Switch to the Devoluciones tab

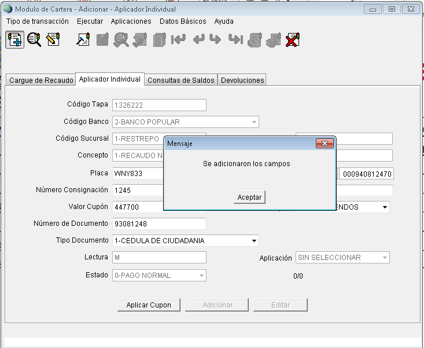pyautogui.click(x=242, y=80)
